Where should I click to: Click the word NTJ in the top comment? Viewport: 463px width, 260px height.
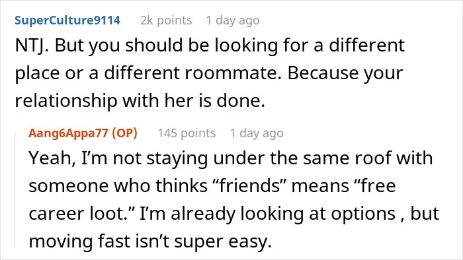point(31,46)
